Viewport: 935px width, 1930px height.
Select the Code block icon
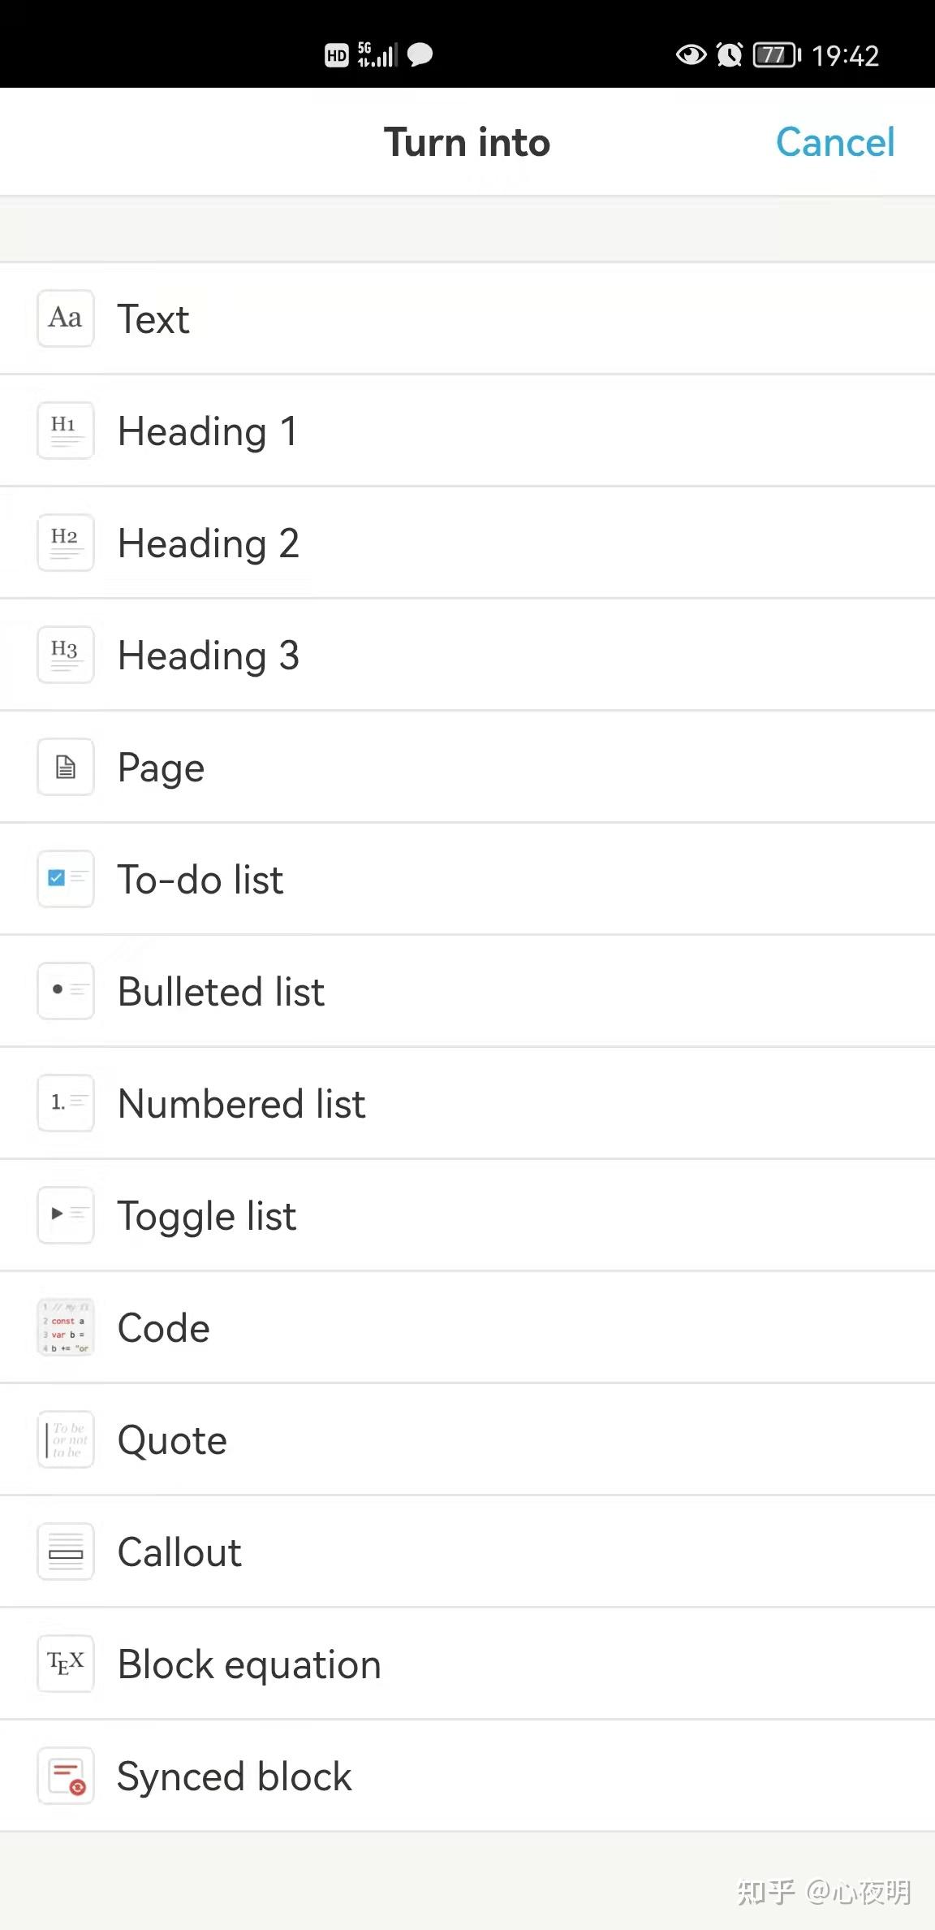(x=65, y=1327)
